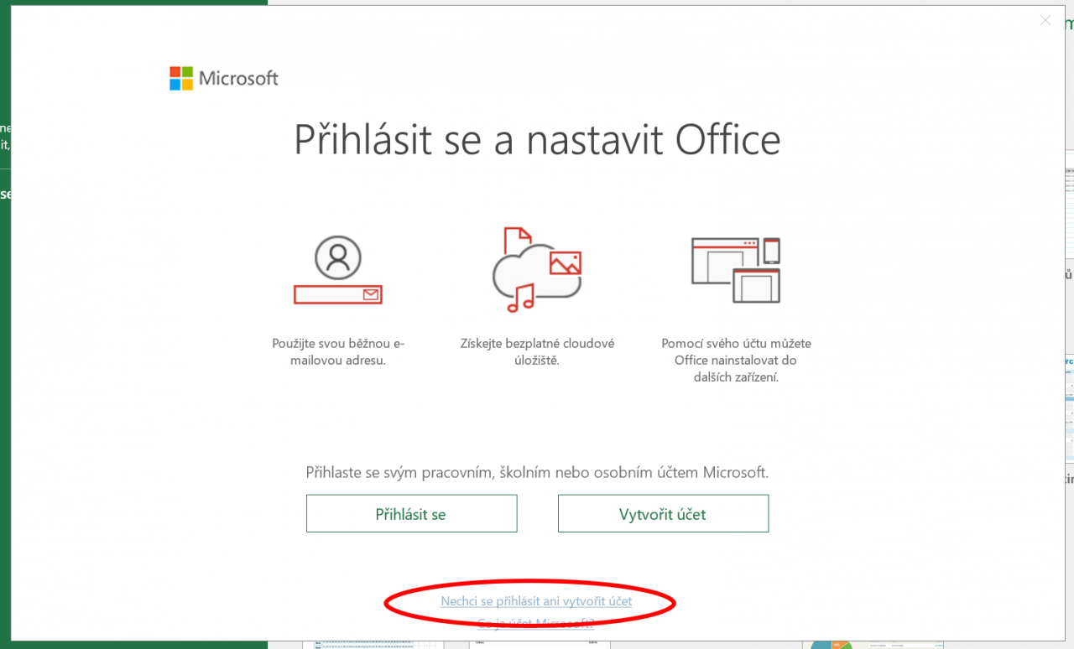Viewport: 1074px width, 649px height.
Task: Click the text Získejte bezplatné cloudové úložiště
Action: 537,352
